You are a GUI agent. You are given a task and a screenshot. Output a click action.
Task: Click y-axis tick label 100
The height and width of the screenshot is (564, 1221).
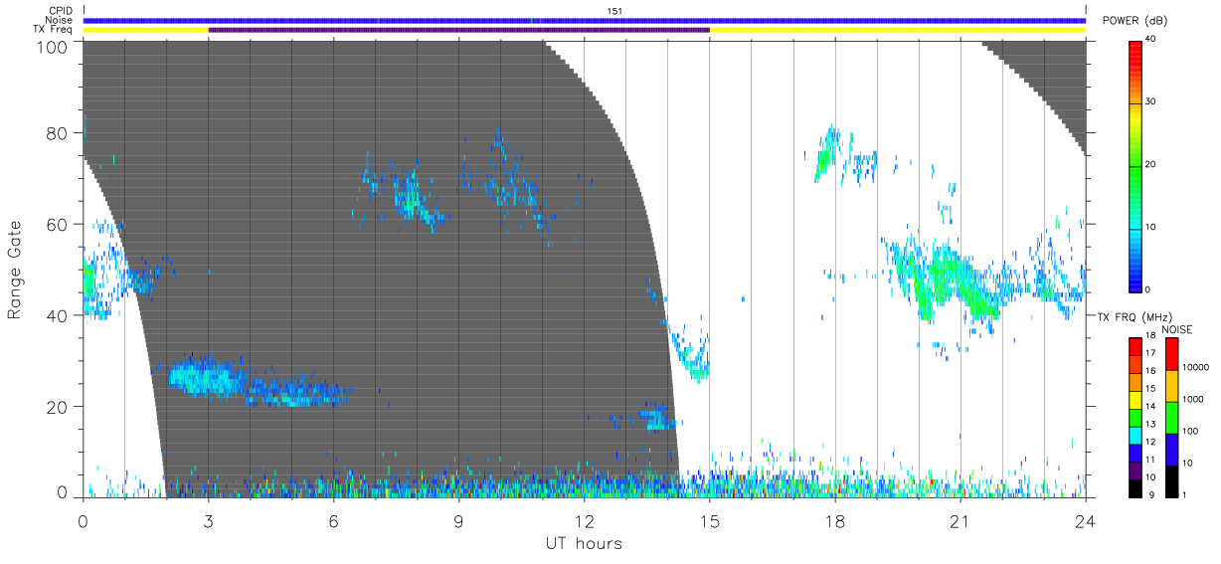pos(53,46)
